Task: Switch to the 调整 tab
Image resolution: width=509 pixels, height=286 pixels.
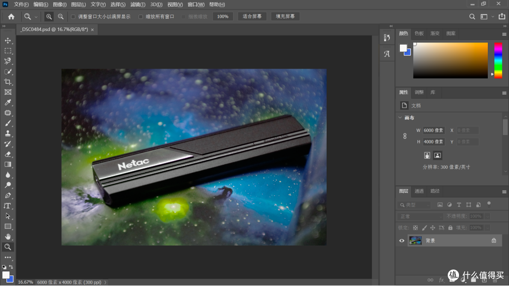Action: tap(419, 92)
